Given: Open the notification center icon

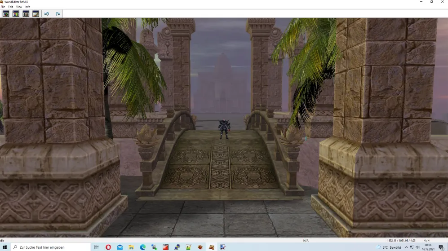Looking at the screenshot, I should (441, 247).
